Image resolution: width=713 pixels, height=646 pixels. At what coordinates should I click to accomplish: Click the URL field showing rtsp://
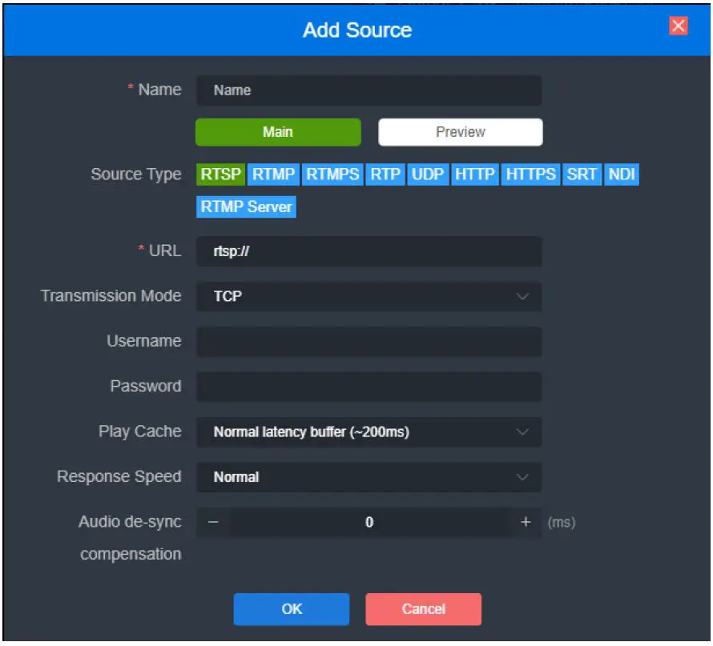coord(369,251)
